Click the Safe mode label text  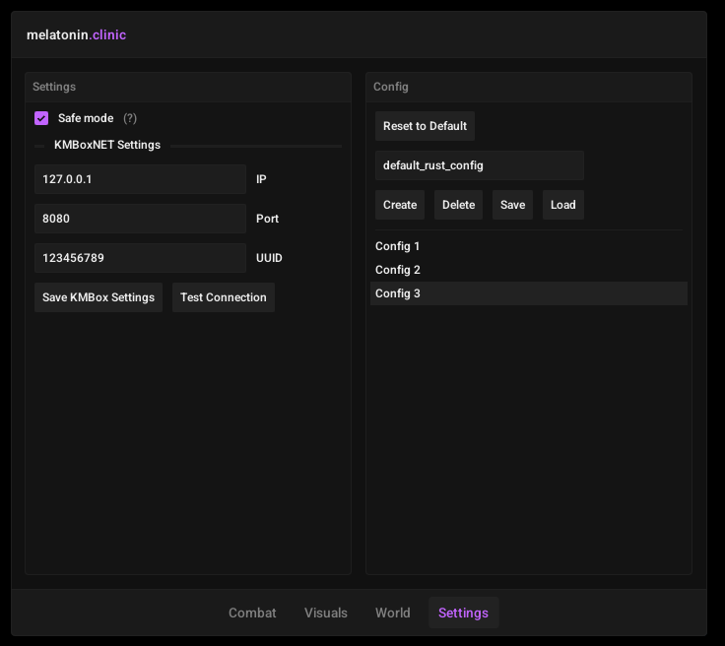[x=86, y=118]
